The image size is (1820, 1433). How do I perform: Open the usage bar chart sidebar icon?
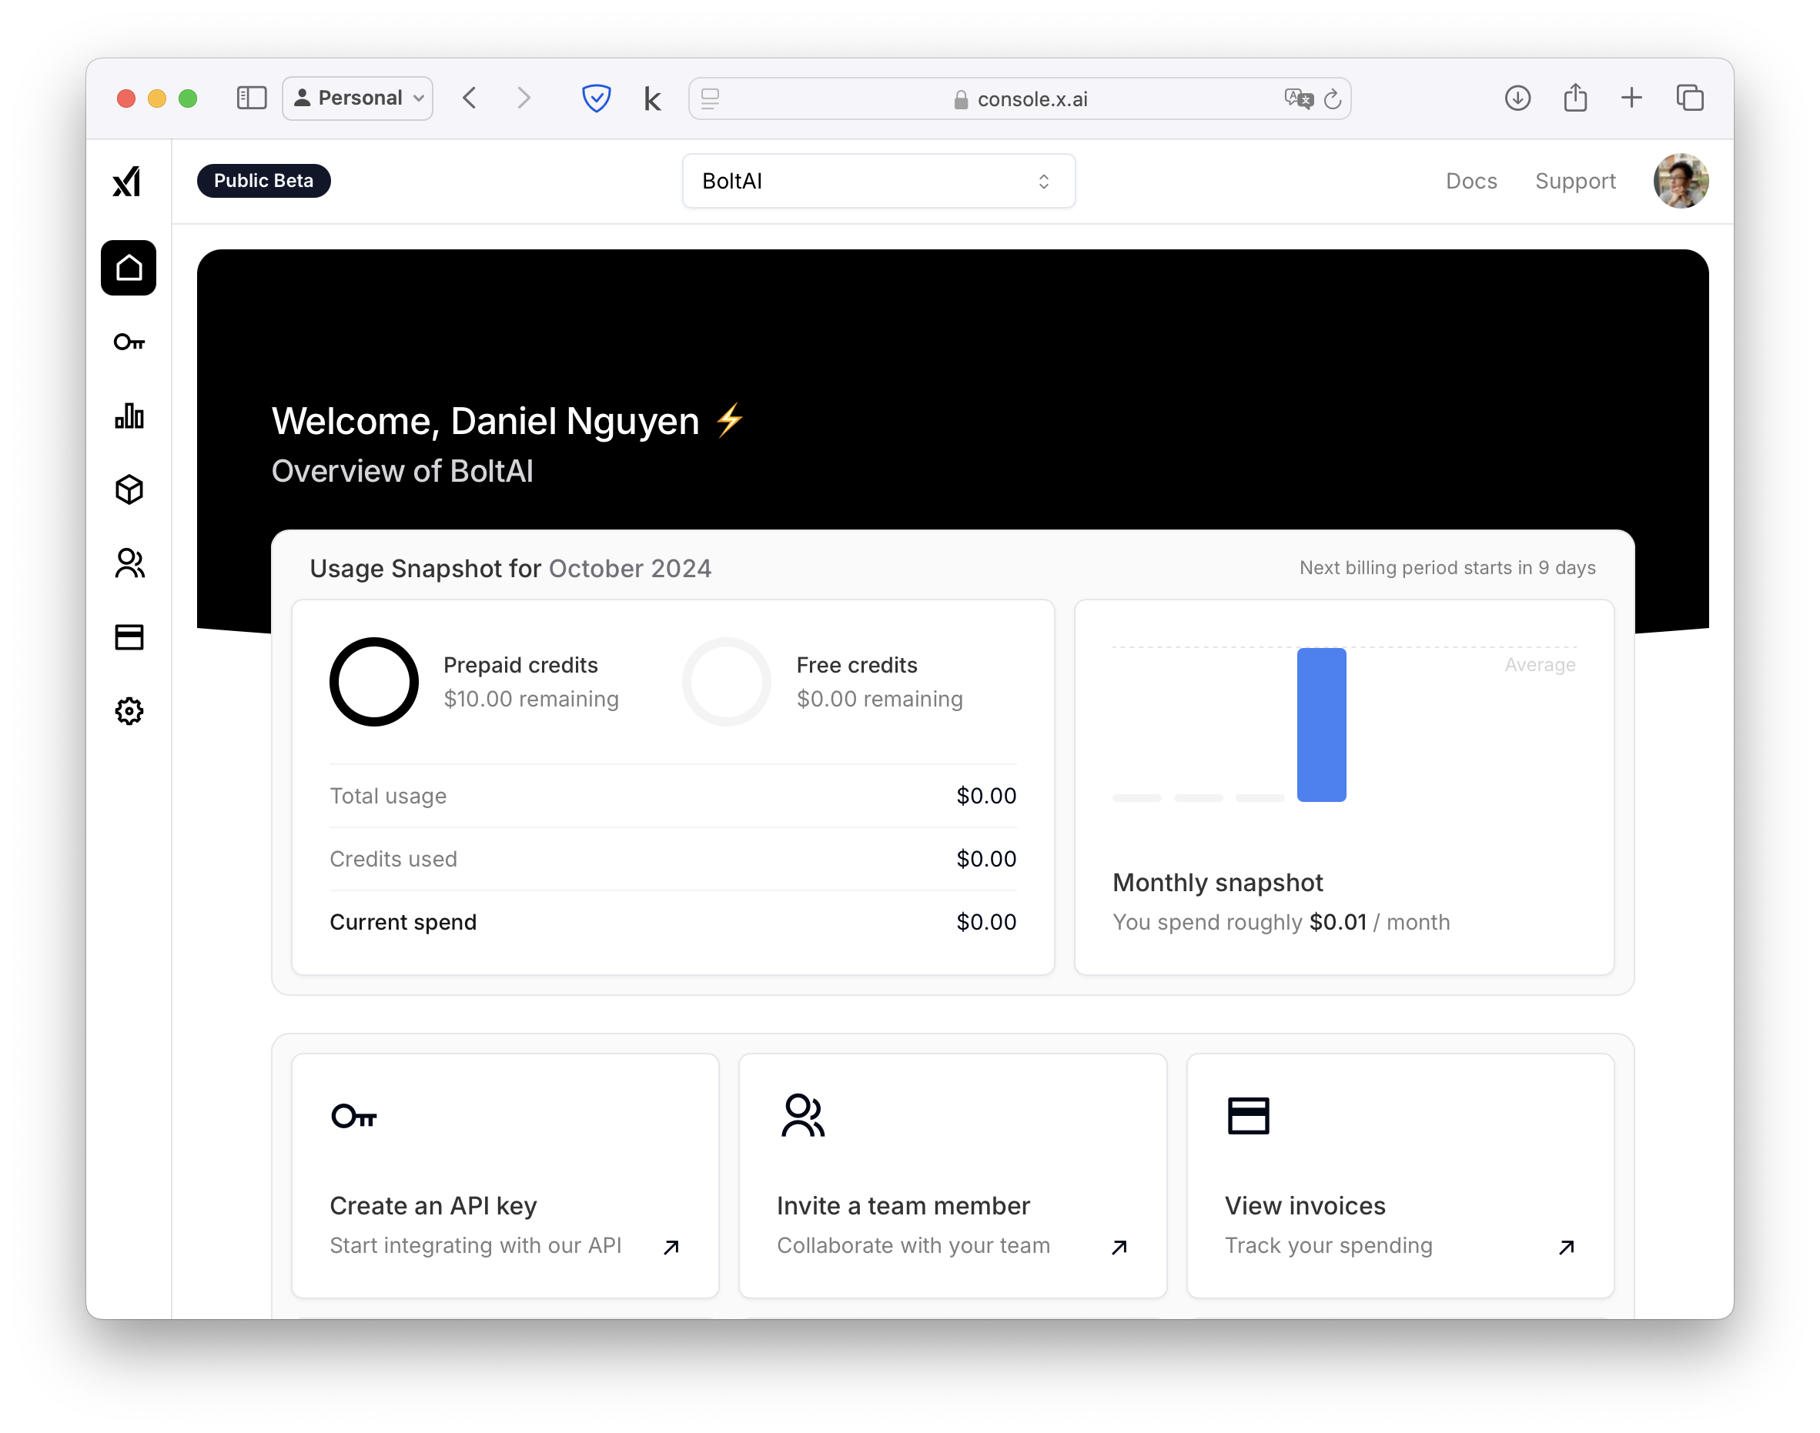(129, 416)
